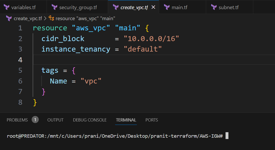275x150 pixels.
Task: Focus the terminal prompt input
Action: tap(227, 136)
